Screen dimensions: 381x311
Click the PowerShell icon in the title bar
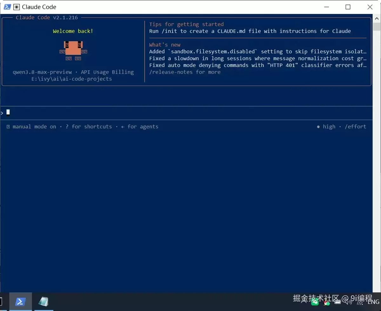coord(7,7)
